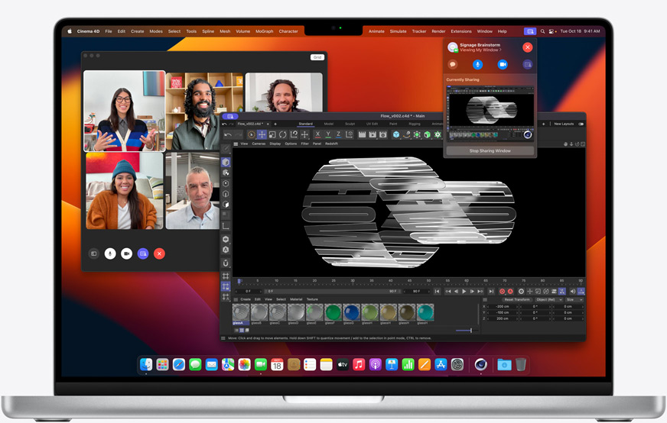Click the Enable Snap magnet icon in the left sidebar
The image size is (667, 423).
pyautogui.click(x=226, y=263)
